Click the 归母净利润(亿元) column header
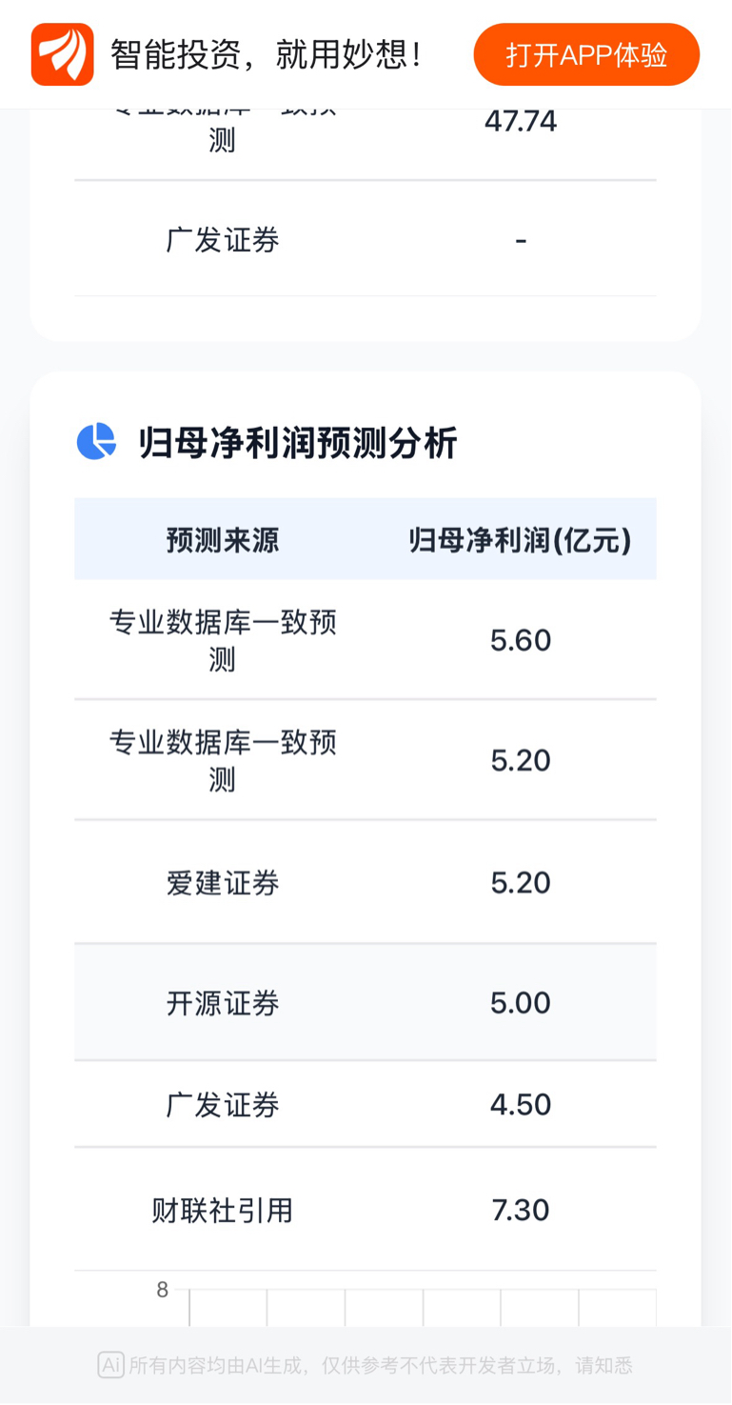 point(520,541)
